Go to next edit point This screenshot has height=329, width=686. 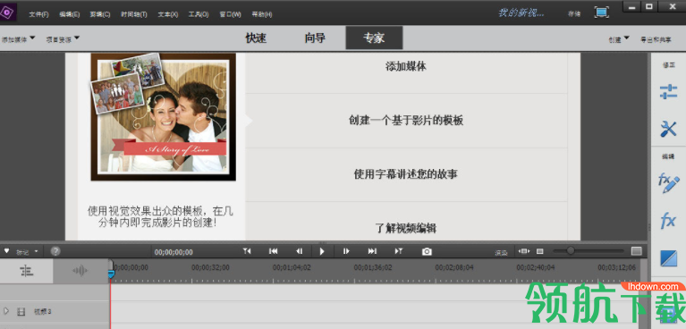(399, 251)
